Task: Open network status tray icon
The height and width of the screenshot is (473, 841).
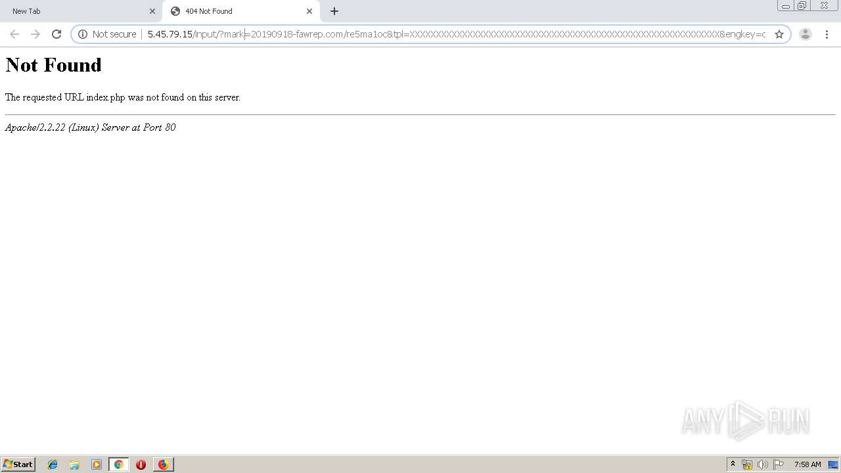Action: [747, 464]
